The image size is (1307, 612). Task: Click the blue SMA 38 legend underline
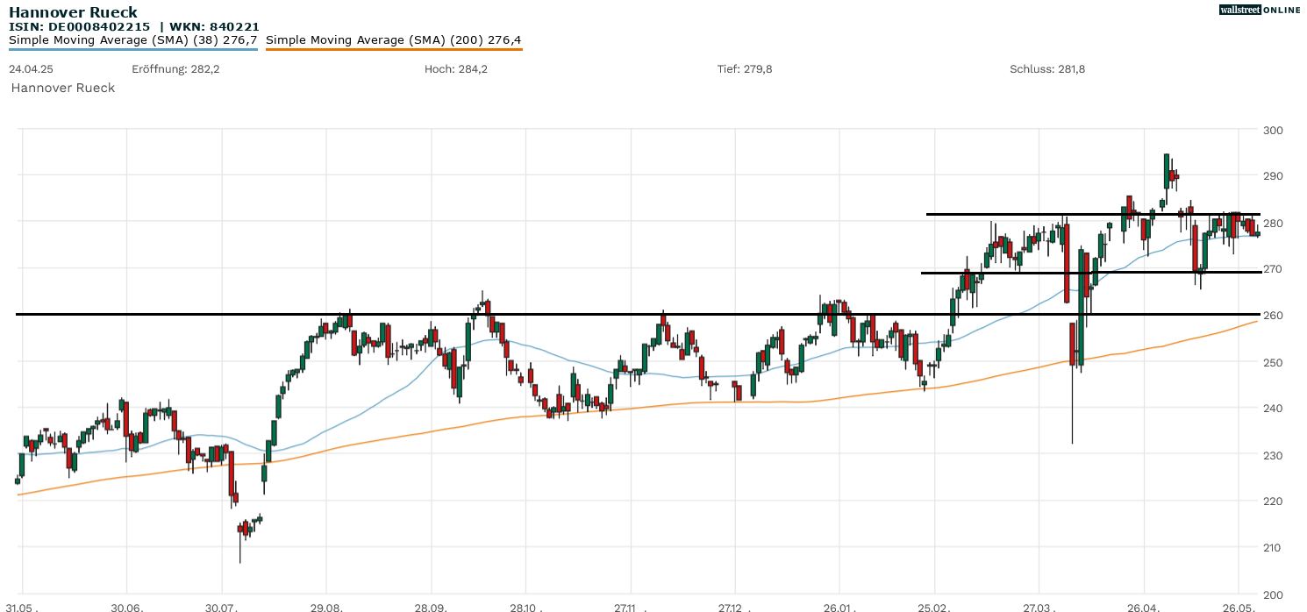(x=133, y=49)
